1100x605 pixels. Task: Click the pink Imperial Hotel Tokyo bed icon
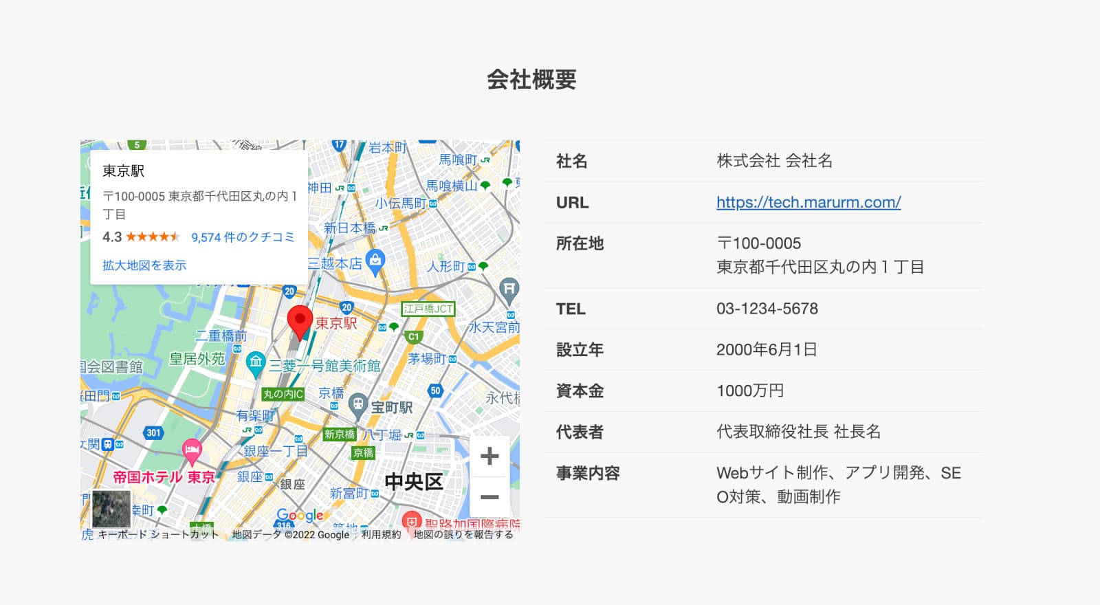coord(192,450)
